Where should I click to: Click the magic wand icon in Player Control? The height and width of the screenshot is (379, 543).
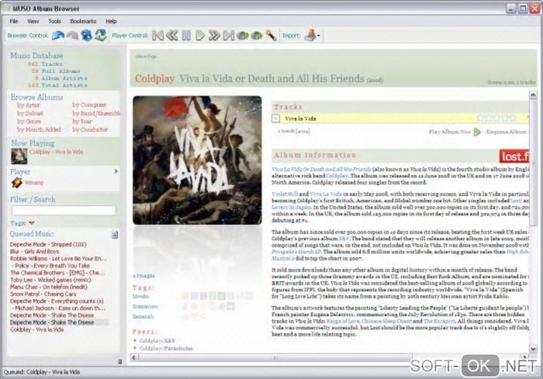271,35
